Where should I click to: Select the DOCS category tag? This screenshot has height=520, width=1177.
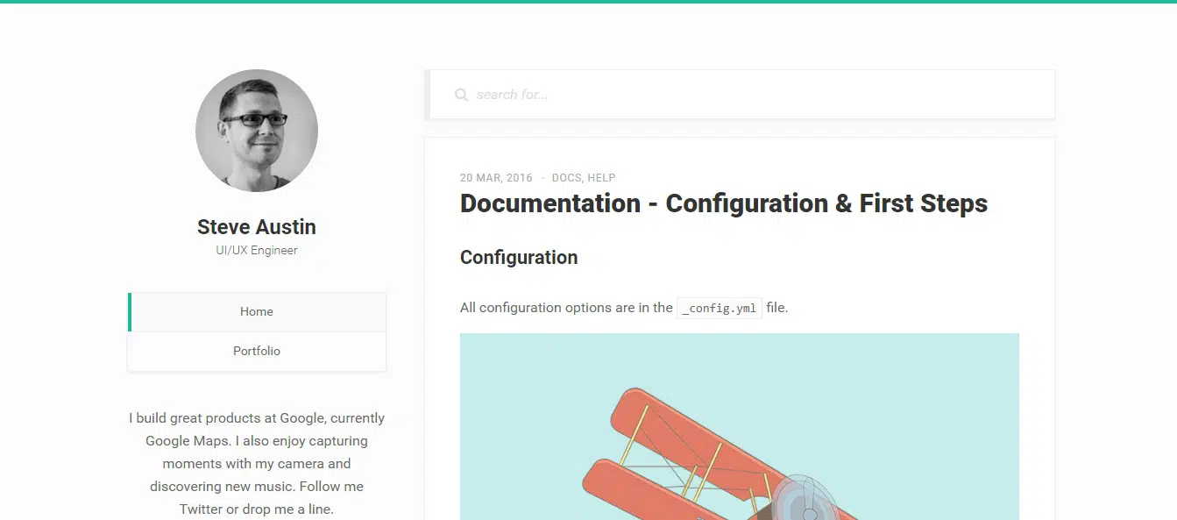[566, 178]
